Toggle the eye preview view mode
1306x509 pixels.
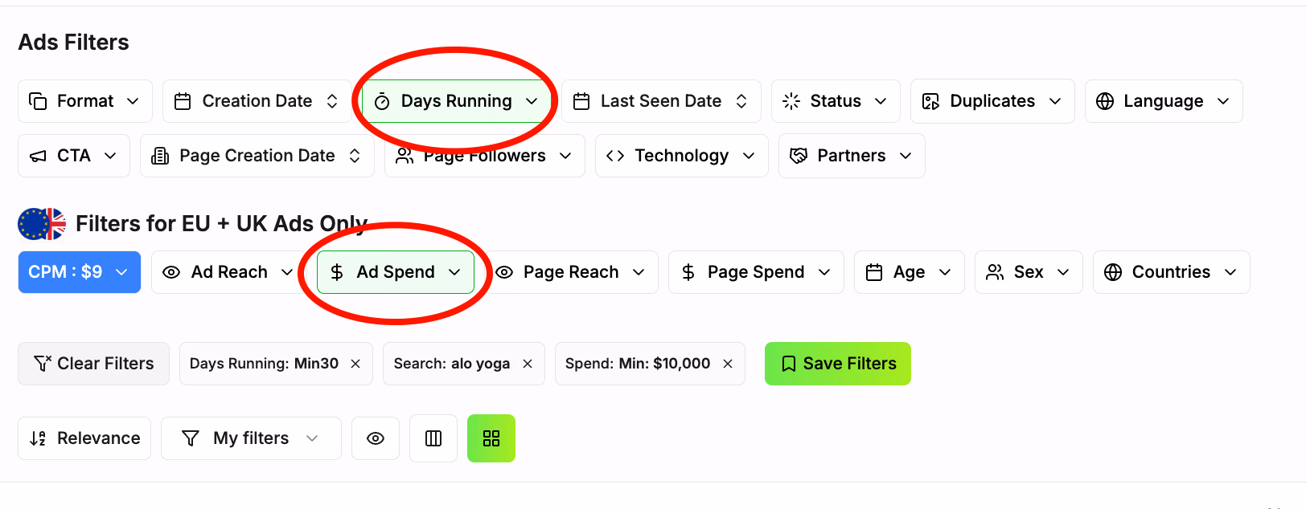pos(376,438)
